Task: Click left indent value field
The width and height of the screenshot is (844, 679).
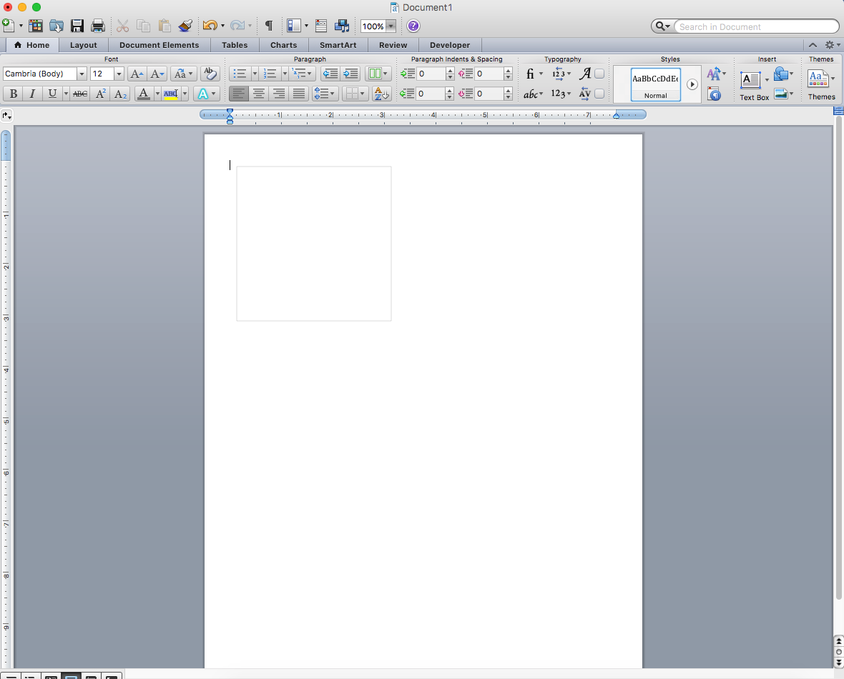Action: [x=431, y=74]
